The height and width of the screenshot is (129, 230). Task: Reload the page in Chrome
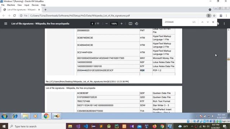coord(14,15)
